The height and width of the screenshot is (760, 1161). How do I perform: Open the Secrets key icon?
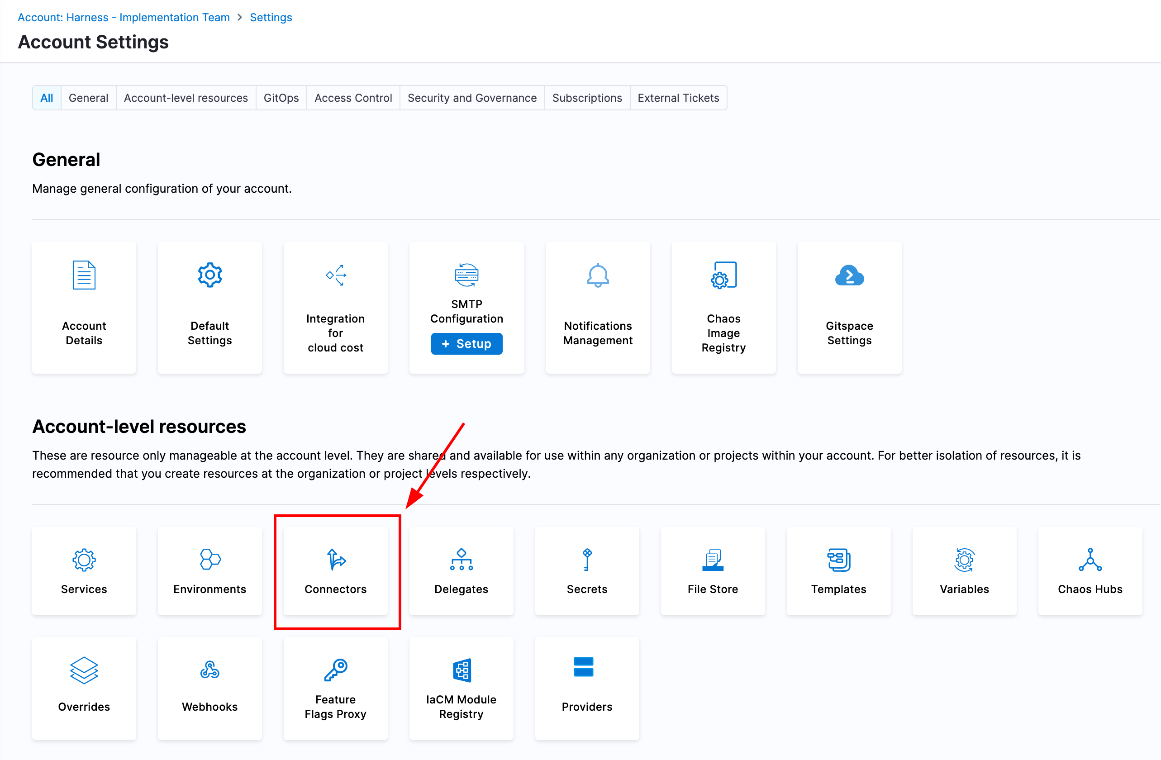click(587, 559)
